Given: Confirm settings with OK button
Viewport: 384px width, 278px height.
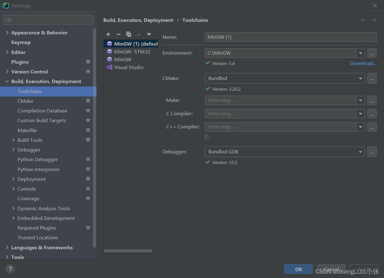Looking at the screenshot, I should [298, 269].
